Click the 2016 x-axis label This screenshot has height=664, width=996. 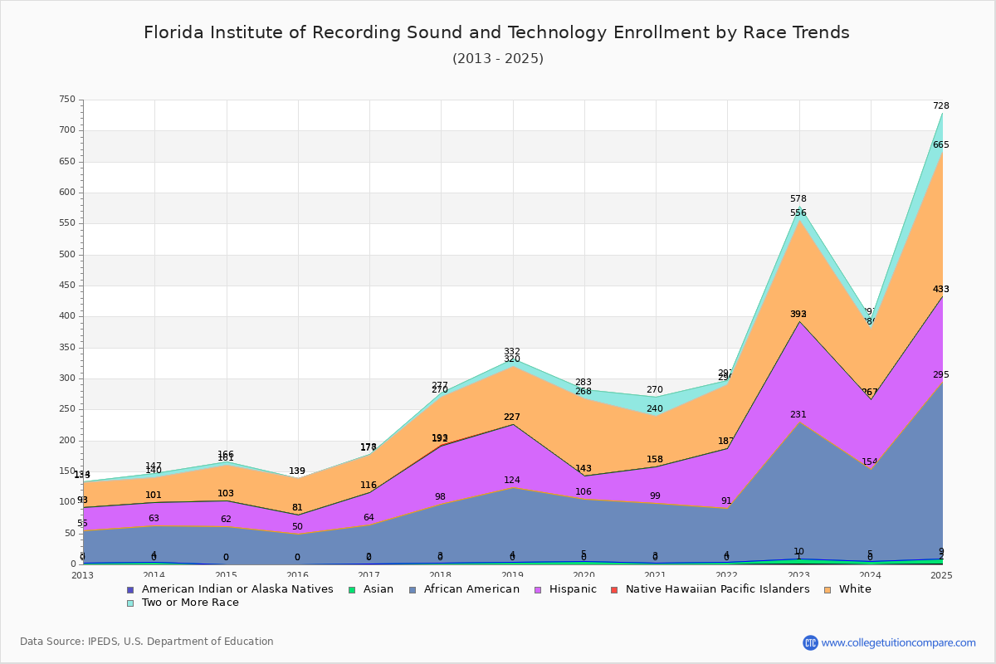point(297,574)
